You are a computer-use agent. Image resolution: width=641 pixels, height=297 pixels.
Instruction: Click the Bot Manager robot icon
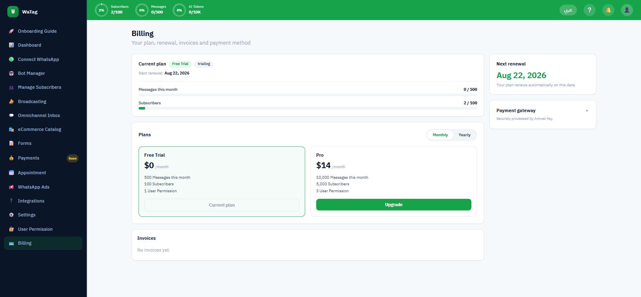click(x=11, y=73)
